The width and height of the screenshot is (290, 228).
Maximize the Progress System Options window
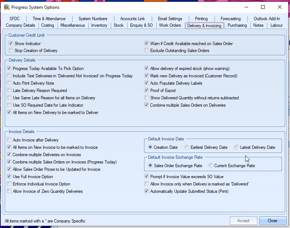coord(263,7)
